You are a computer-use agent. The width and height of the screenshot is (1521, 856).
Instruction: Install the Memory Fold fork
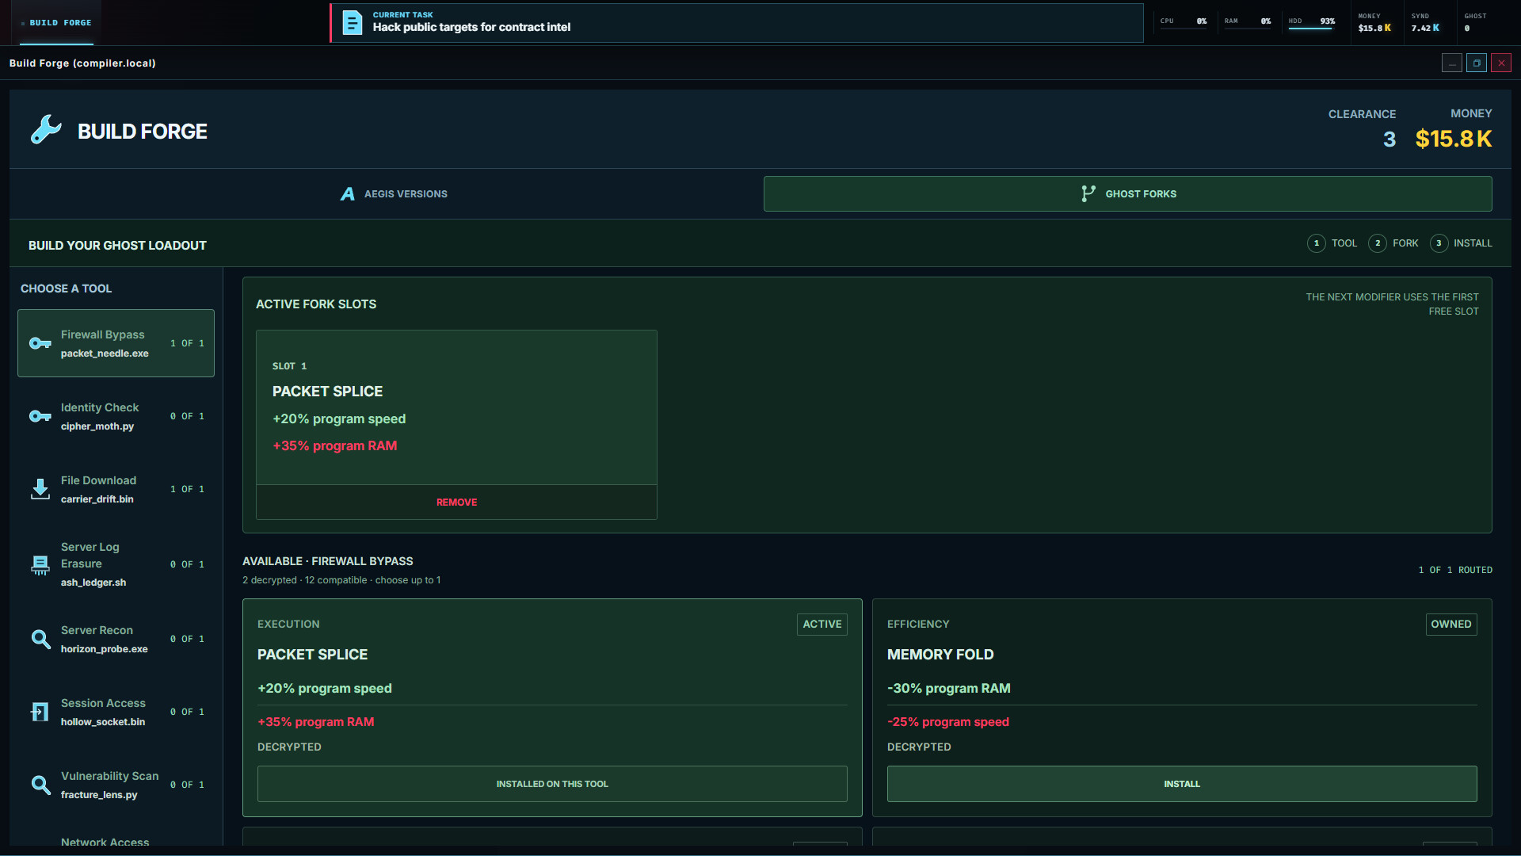coord(1182,784)
